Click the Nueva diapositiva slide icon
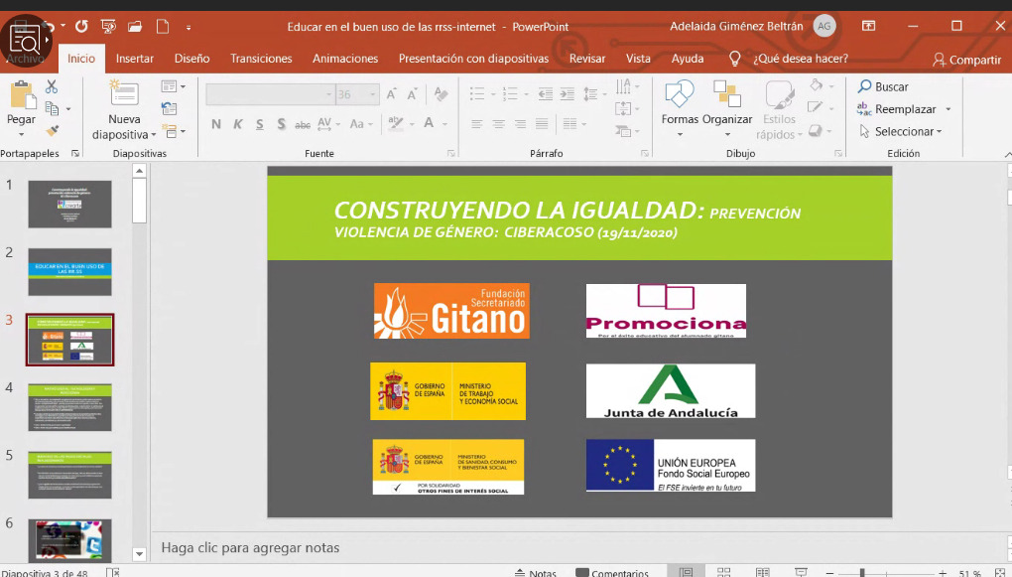 point(123,92)
